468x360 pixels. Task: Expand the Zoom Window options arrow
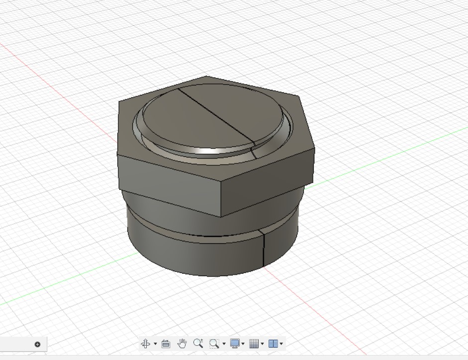point(224,344)
